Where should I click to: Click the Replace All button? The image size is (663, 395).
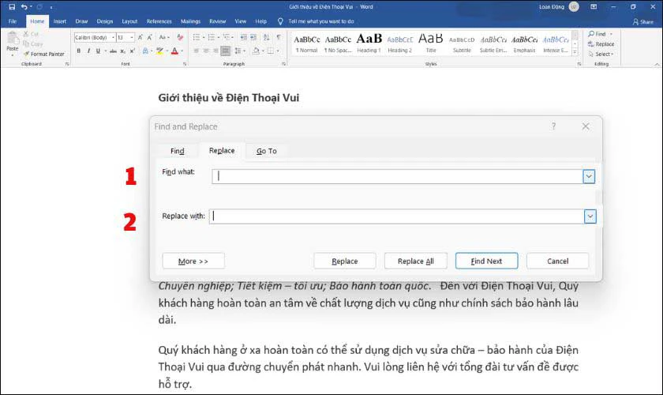(x=416, y=261)
